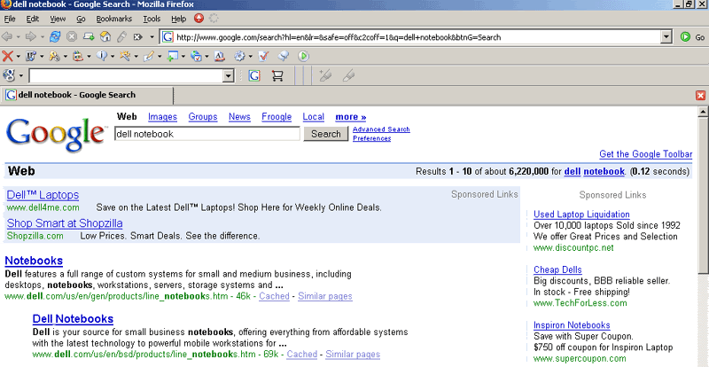Click the keys icon in developer toolbar
This screenshot has height=367, width=709.
[x=54, y=56]
